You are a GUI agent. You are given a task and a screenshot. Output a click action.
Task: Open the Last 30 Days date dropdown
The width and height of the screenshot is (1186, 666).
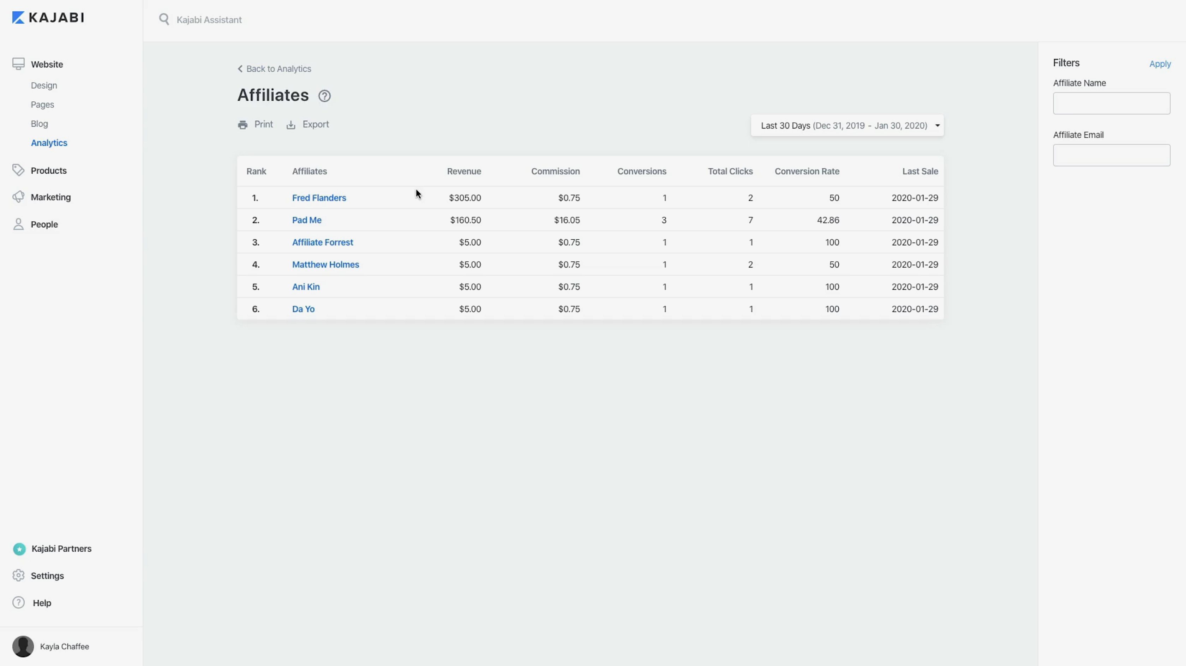click(847, 126)
